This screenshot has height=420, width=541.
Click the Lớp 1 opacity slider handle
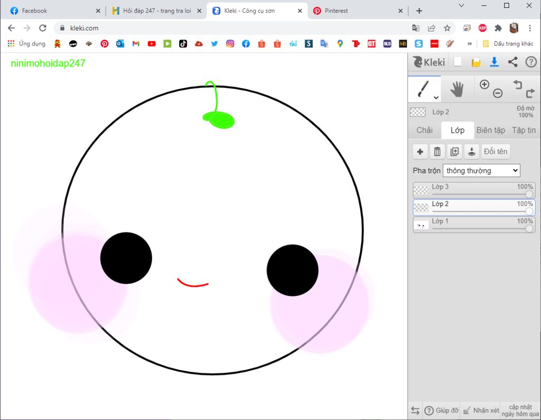pos(529,228)
